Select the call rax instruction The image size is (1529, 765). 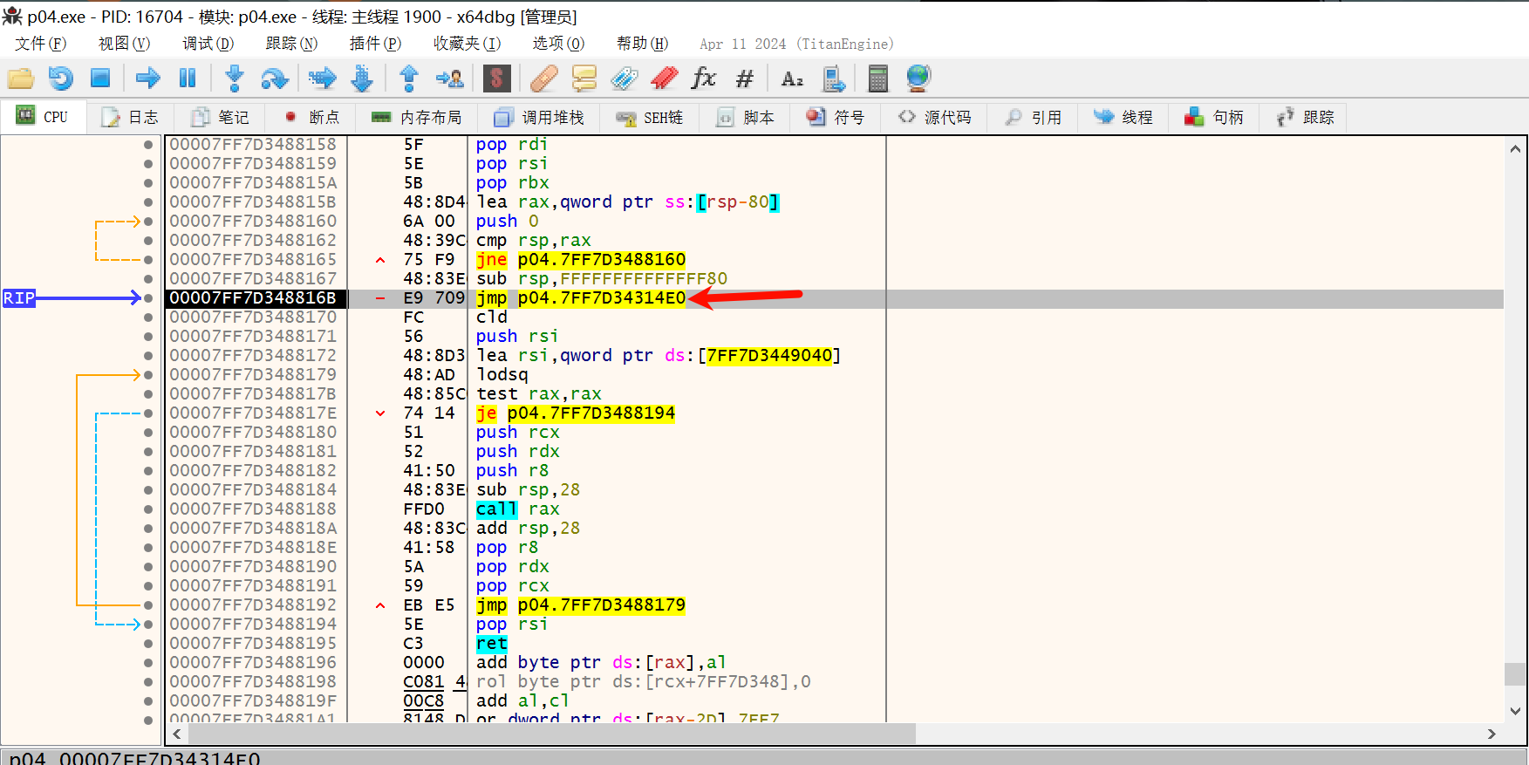pos(518,509)
